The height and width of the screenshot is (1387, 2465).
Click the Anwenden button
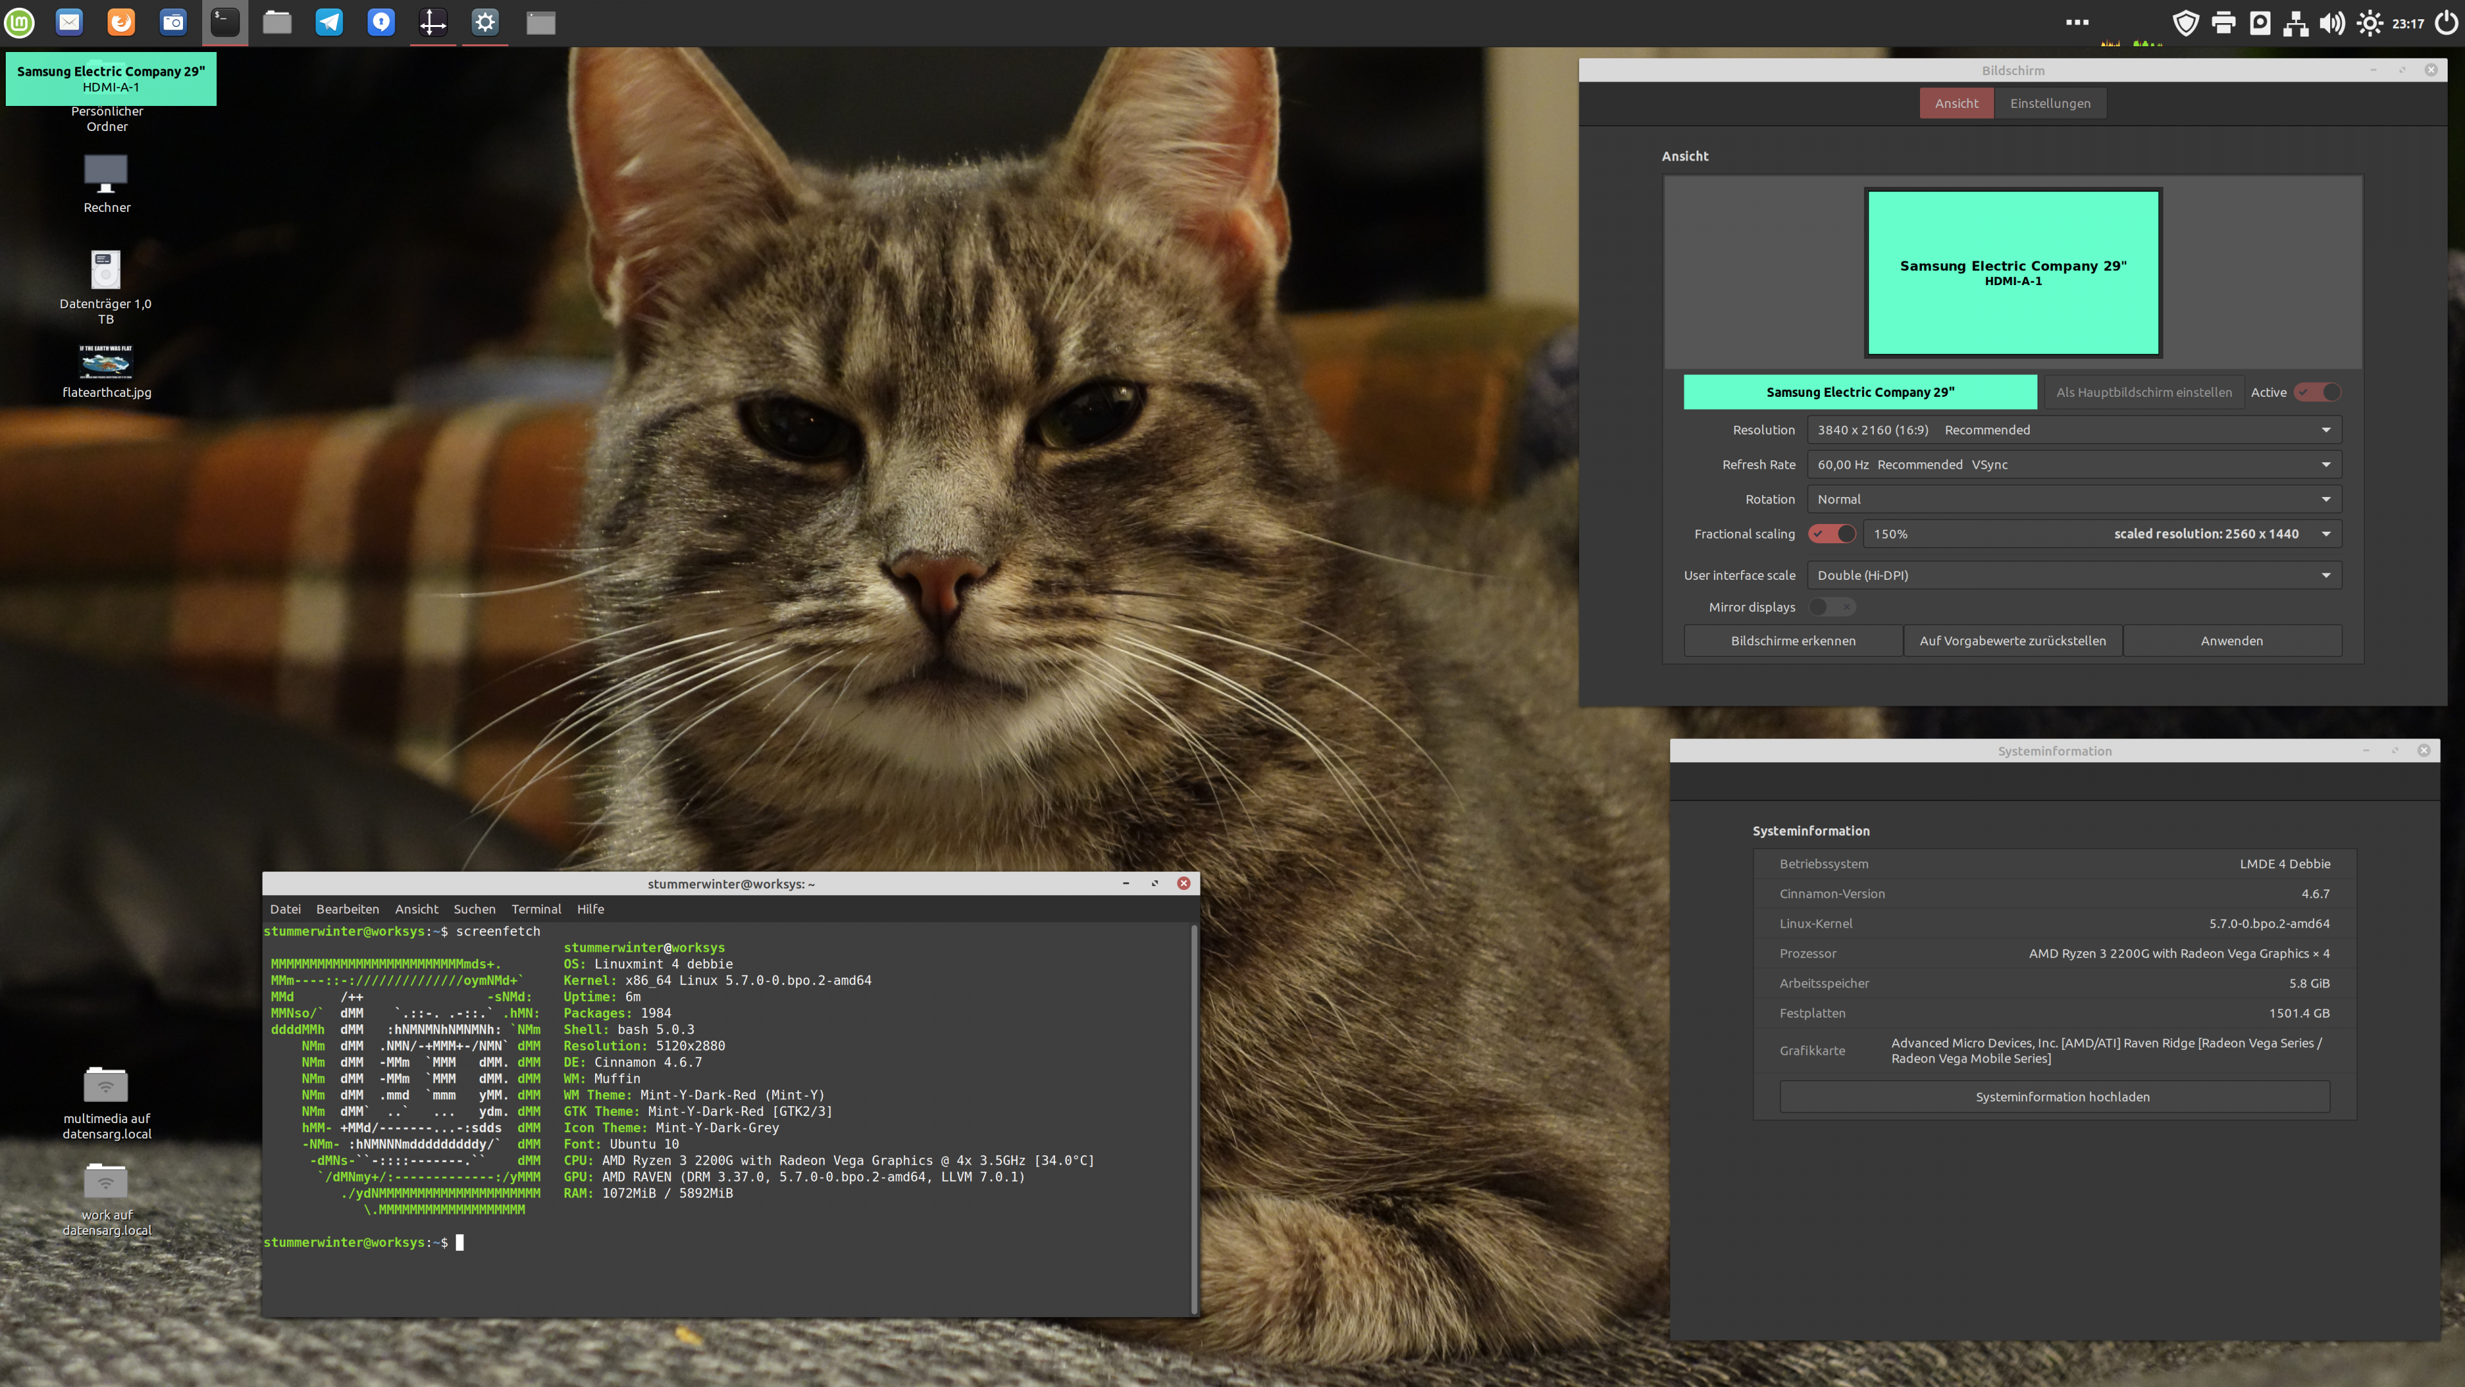2231,640
